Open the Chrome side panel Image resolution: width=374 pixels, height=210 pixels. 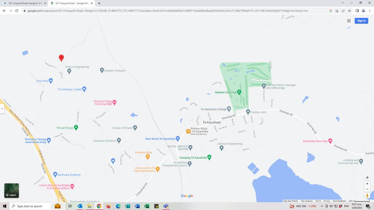pos(357,11)
